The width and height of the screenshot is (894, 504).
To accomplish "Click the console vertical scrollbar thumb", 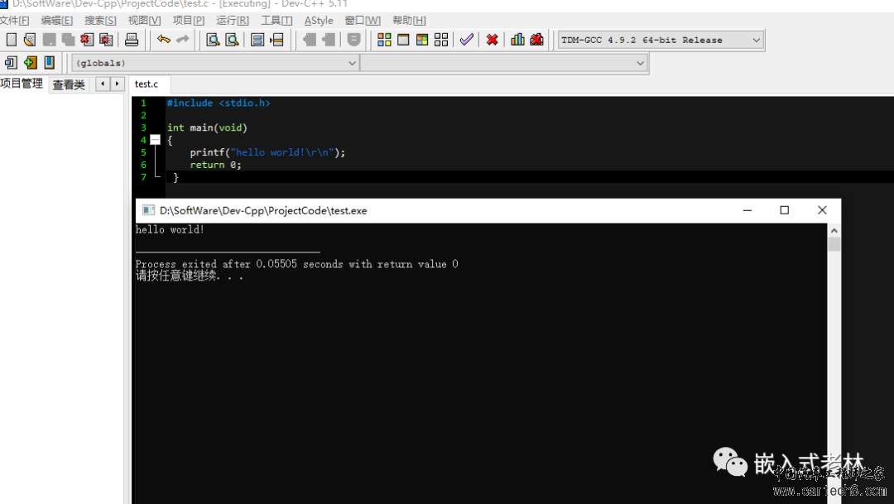I will [x=834, y=244].
